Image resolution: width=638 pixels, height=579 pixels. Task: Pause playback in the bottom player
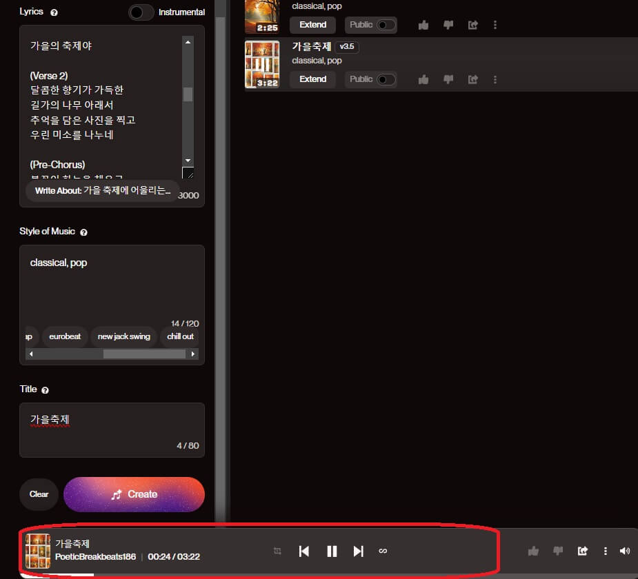(331, 551)
